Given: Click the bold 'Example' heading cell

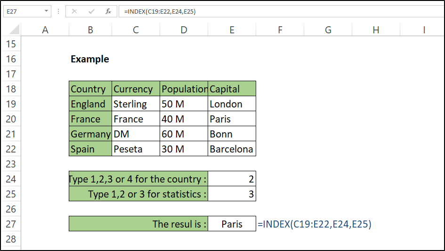Looking at the screenshot, I should pos(90,59).
